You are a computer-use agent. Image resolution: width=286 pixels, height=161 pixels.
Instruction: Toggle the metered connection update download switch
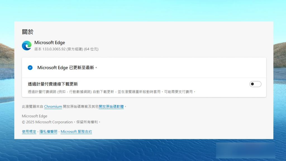click(255, 84)
